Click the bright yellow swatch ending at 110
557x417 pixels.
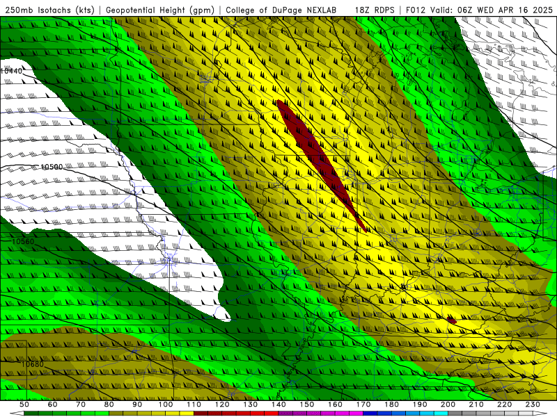pyautogui.click(x=187, y=414)
